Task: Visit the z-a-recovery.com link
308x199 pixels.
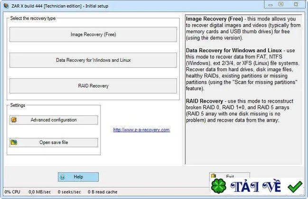Action: coord(141,130)
